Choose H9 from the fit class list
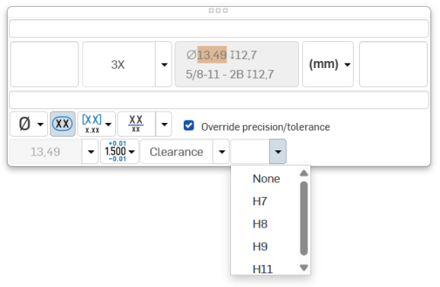The width and height of the screenshot is (440, 287). (x=260, y=247)
